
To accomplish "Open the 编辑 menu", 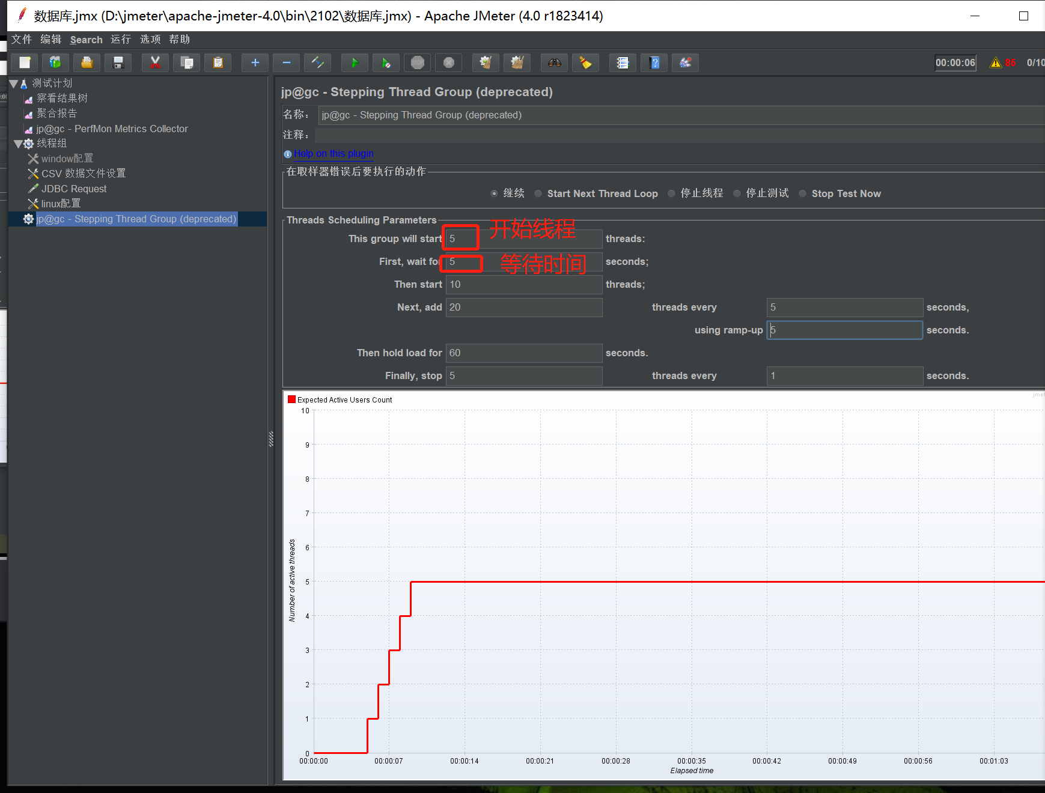I will [51, 39].
